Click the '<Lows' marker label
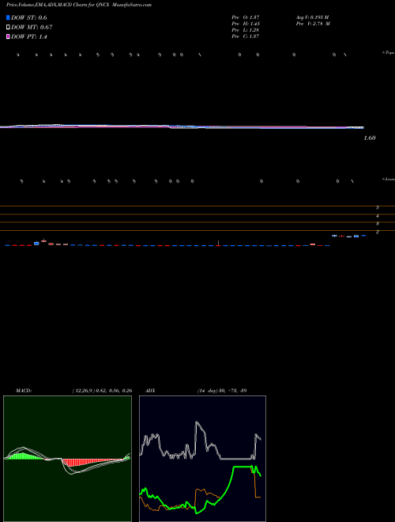Image resolution: width=395 pixels, height=522 pixels. [389, 179]
